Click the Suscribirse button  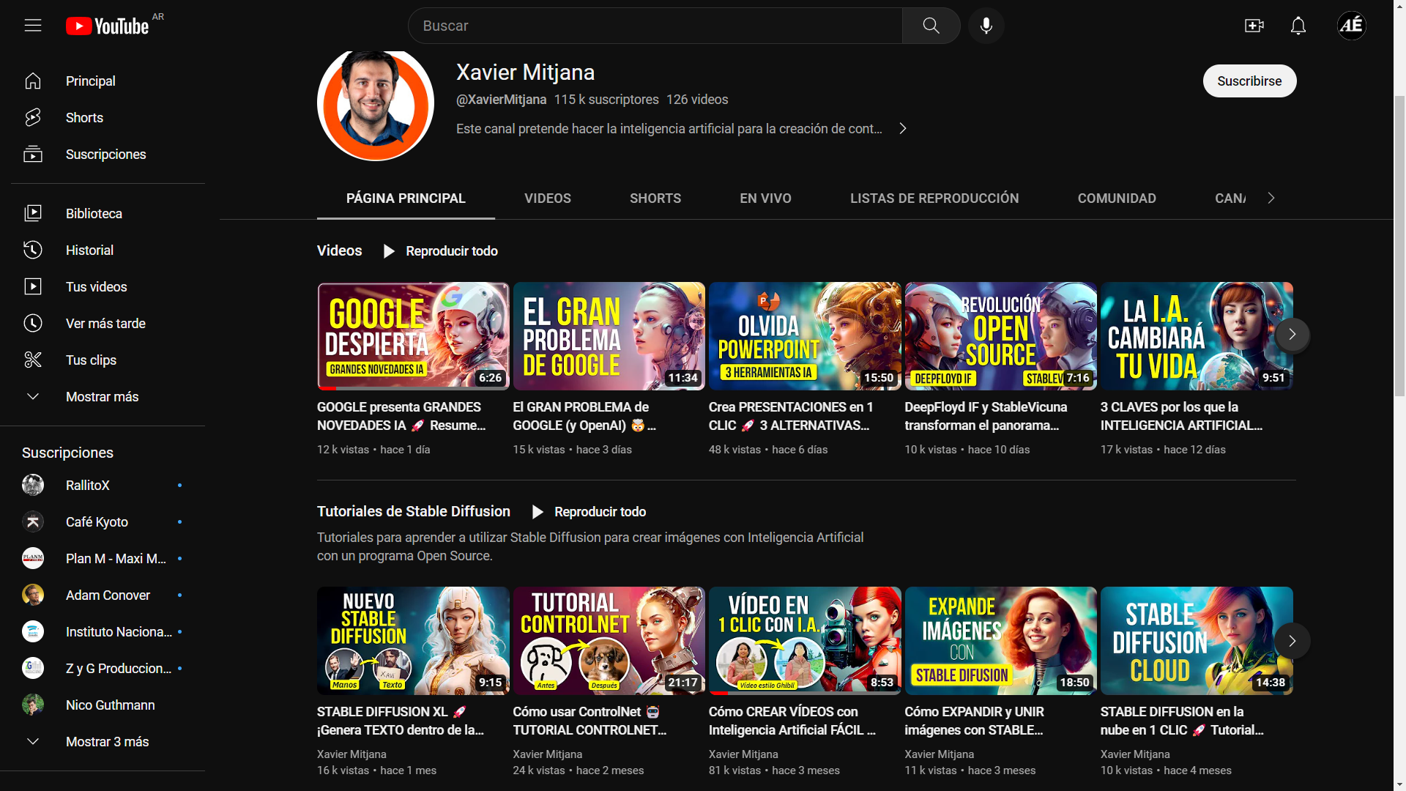click(x=1249, y=81)
